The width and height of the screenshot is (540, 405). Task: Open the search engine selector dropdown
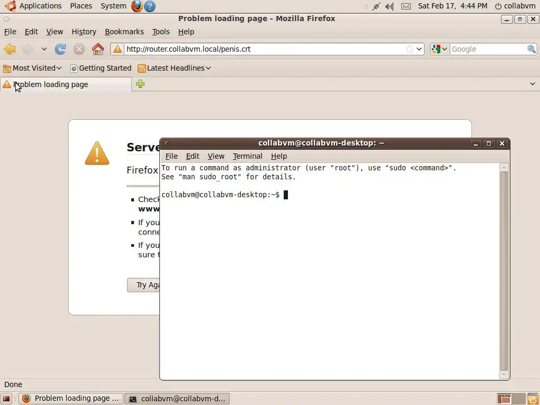click(439, 49)
